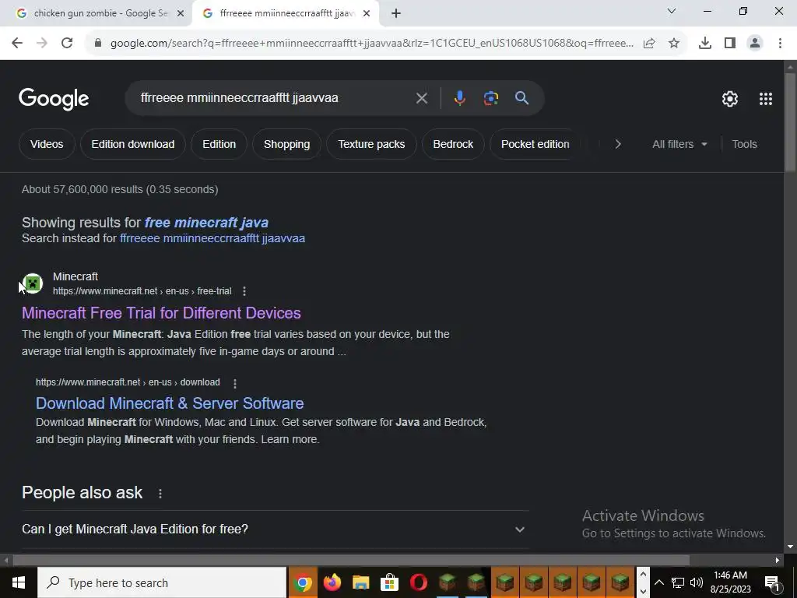Select the Texture packs filter chip
The height and width of the screenshot is (598, 797).
(x=371, y=144)
